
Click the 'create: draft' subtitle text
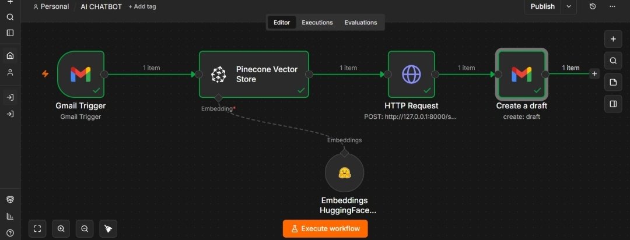[521, 117]
